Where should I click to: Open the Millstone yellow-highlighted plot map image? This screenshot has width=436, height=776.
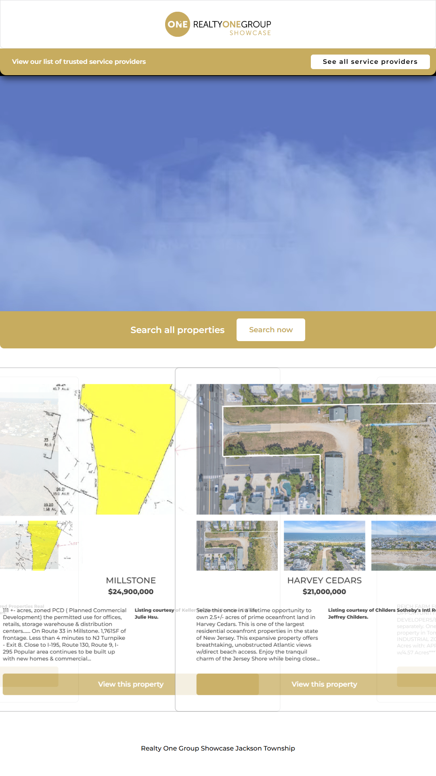click(x=129, y=449)
